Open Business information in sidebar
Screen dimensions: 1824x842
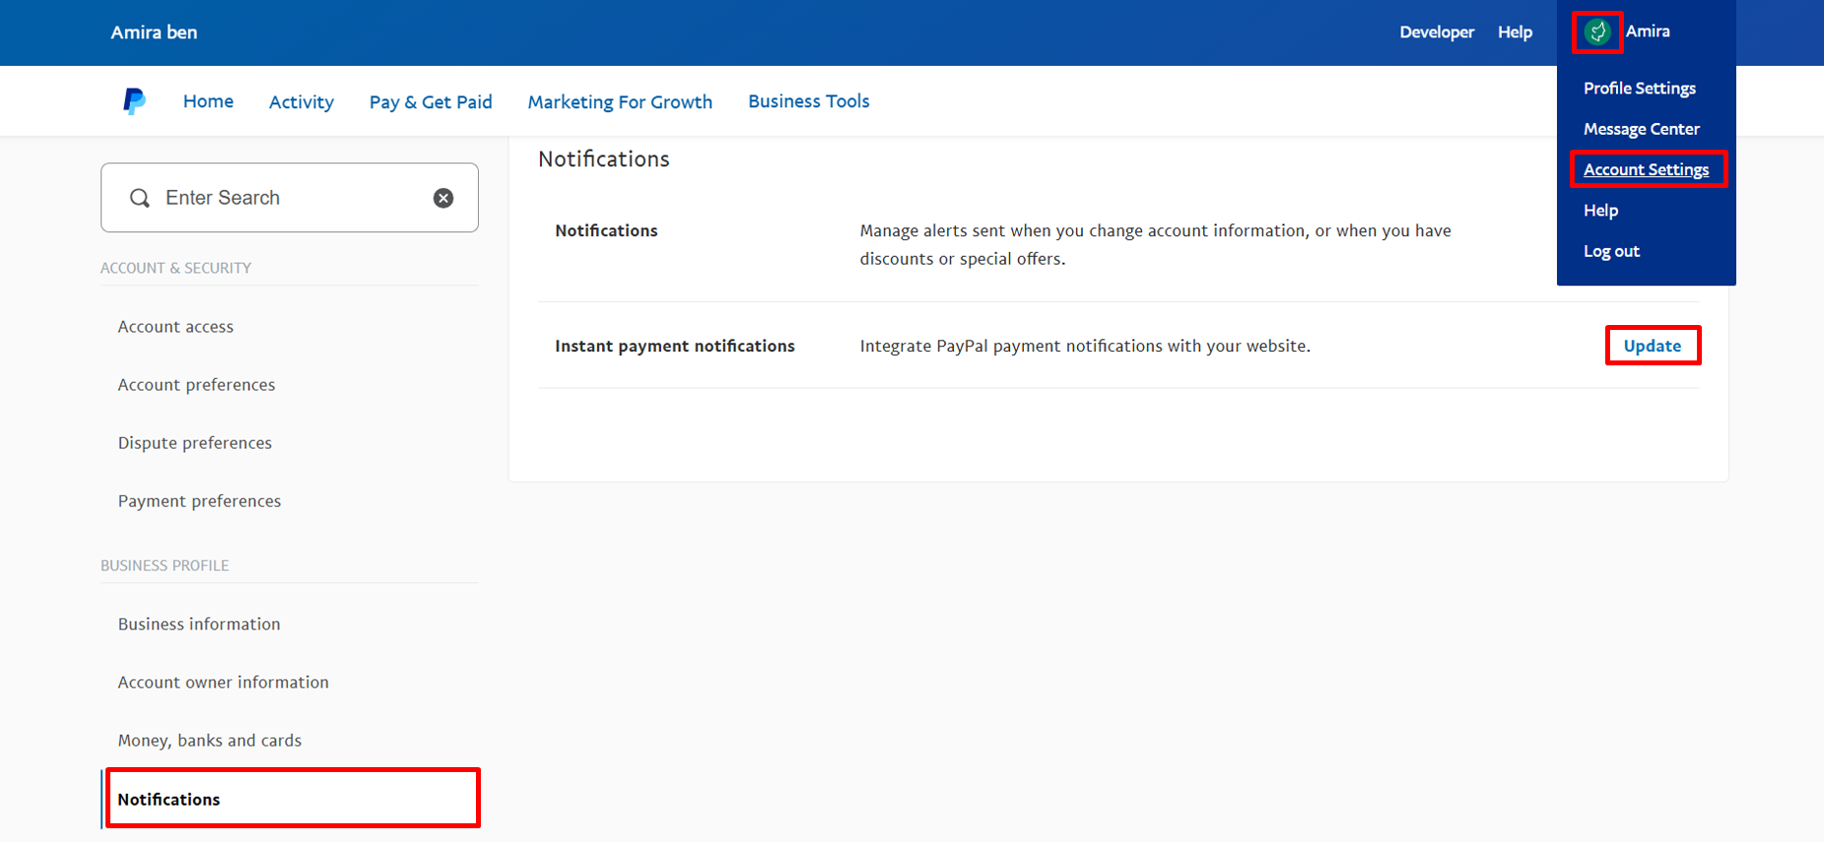point(199,624)
